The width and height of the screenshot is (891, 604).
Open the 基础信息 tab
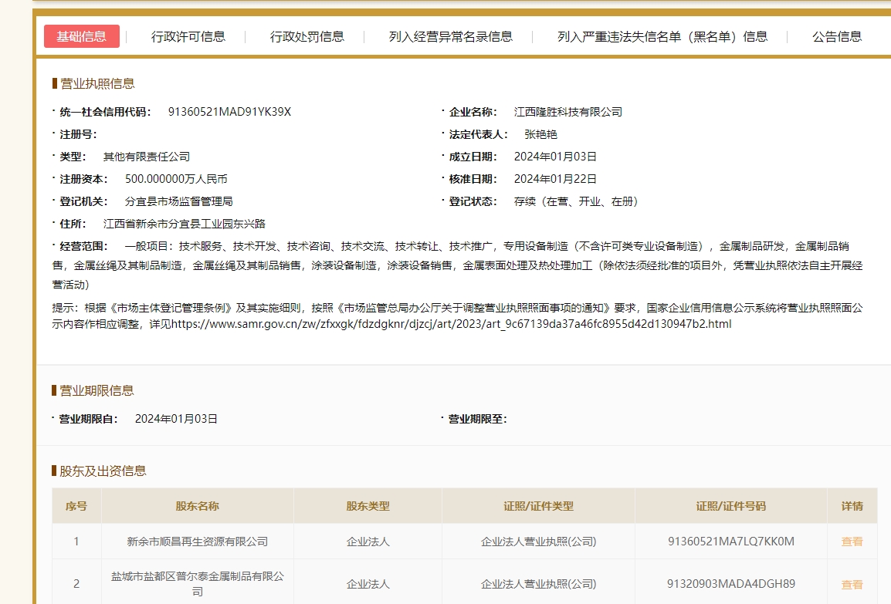coord(81,36)
